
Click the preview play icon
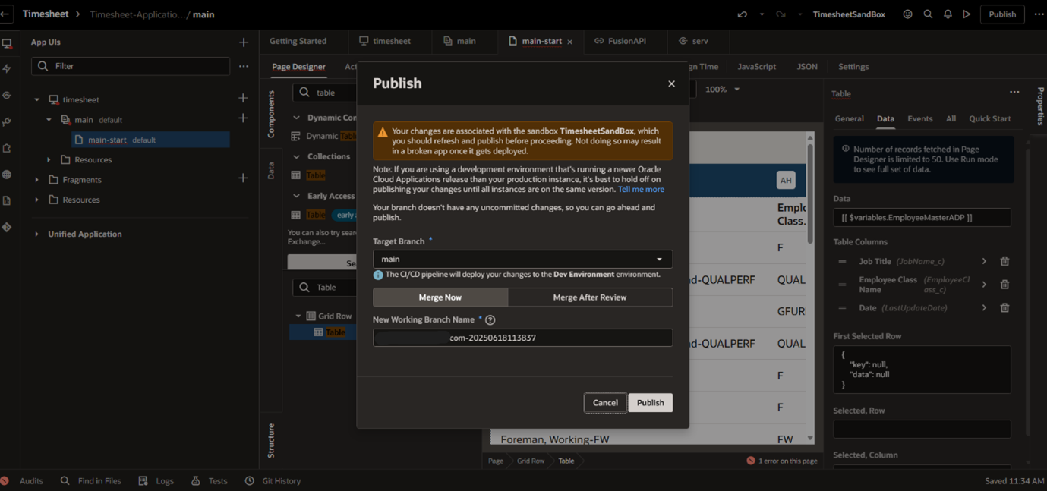967,14
